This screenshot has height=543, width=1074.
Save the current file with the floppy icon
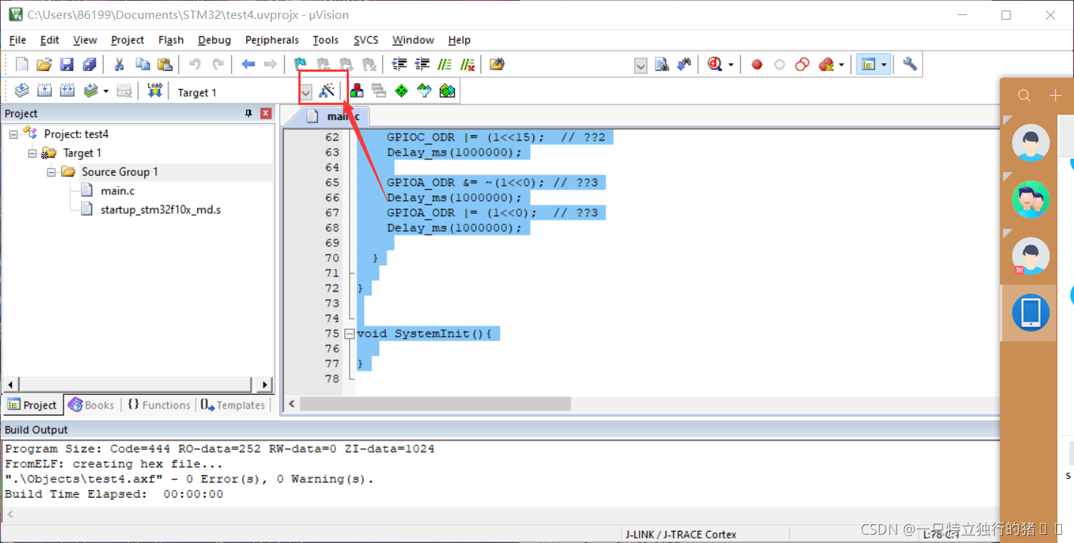point(67,64)
